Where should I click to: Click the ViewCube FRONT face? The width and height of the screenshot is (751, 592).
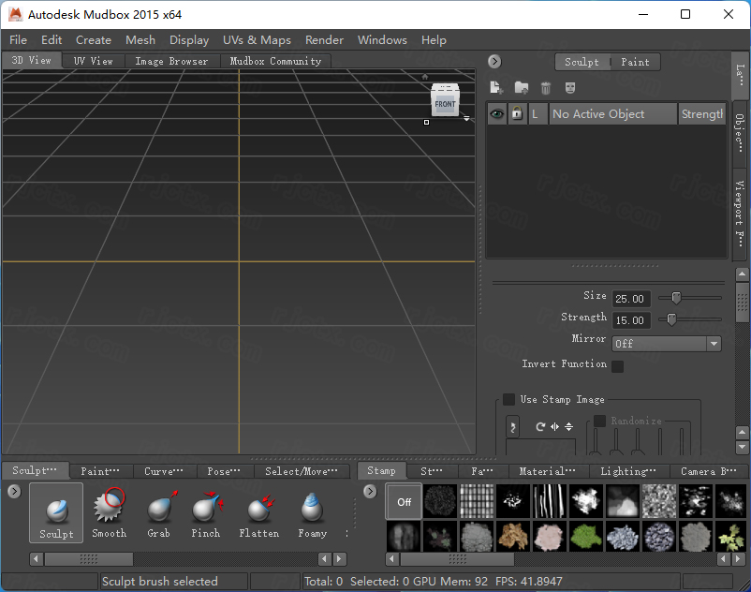click(x=445, y=104)
